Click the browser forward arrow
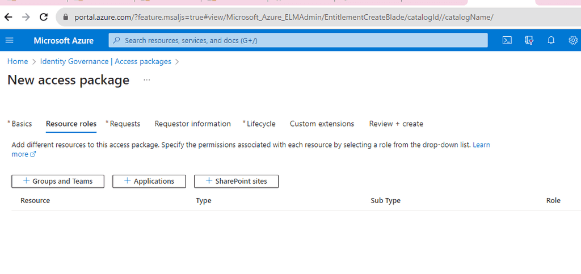The height and width of the screenshot is (274, 581). coord(26,17)
